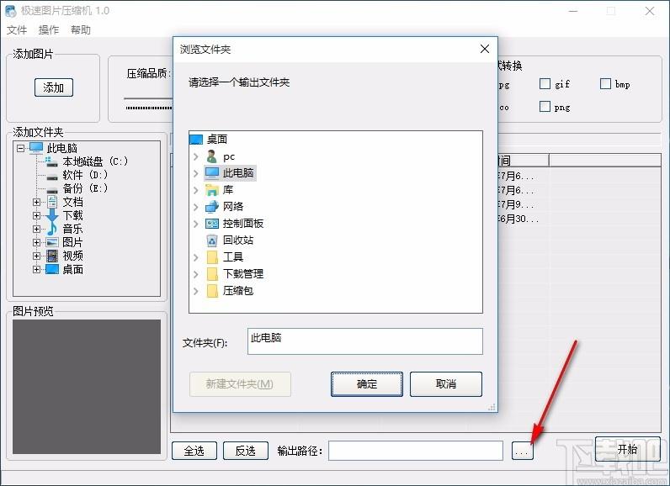Expand the 下载管理 folder node

(x=196, y=274)
